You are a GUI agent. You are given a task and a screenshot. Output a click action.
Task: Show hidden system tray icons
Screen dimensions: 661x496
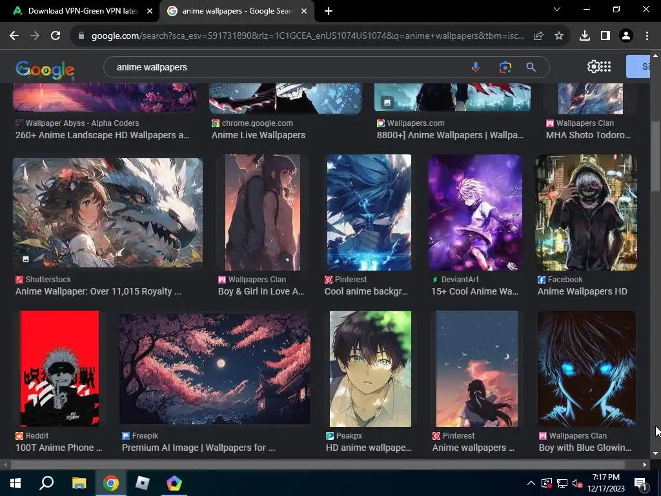(531, 483)
